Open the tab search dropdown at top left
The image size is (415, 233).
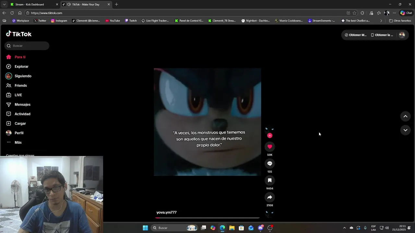tap(4, 5)
